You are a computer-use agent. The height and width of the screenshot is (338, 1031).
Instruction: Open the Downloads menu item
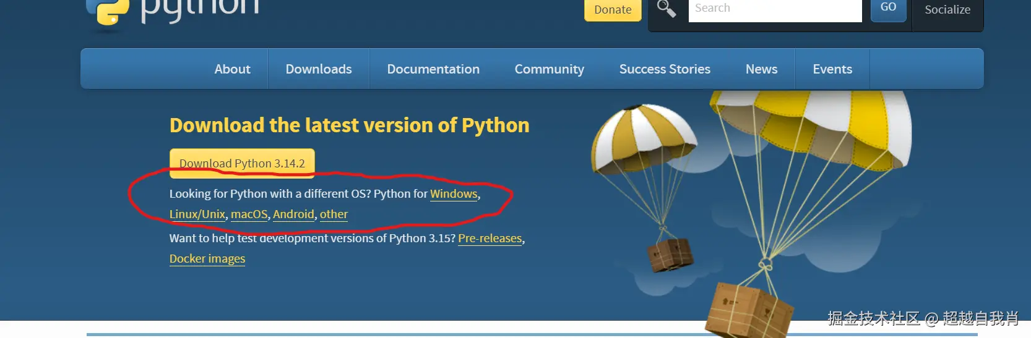click(319, 69)
